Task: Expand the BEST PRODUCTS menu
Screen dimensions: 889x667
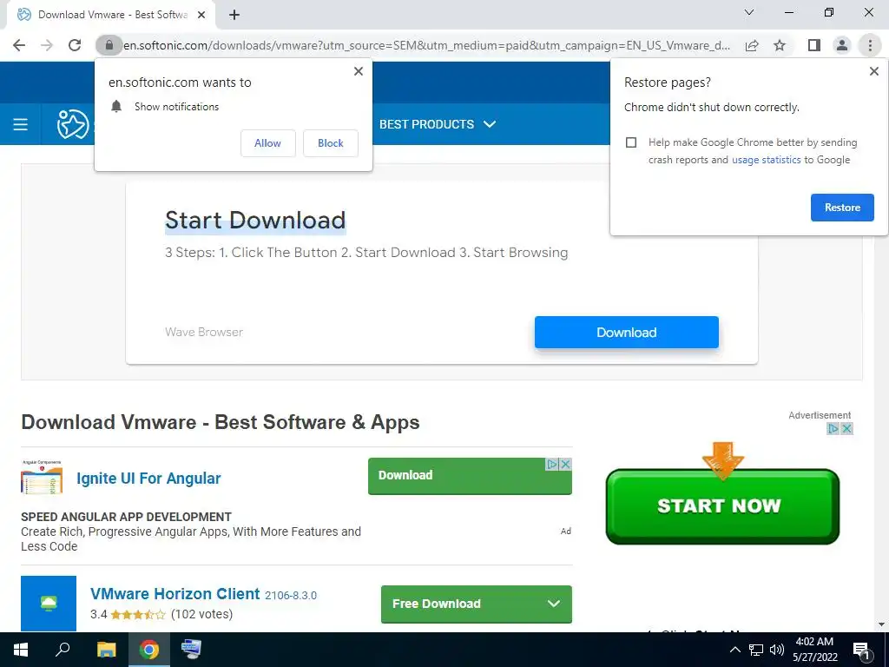Action: (438, 124)
